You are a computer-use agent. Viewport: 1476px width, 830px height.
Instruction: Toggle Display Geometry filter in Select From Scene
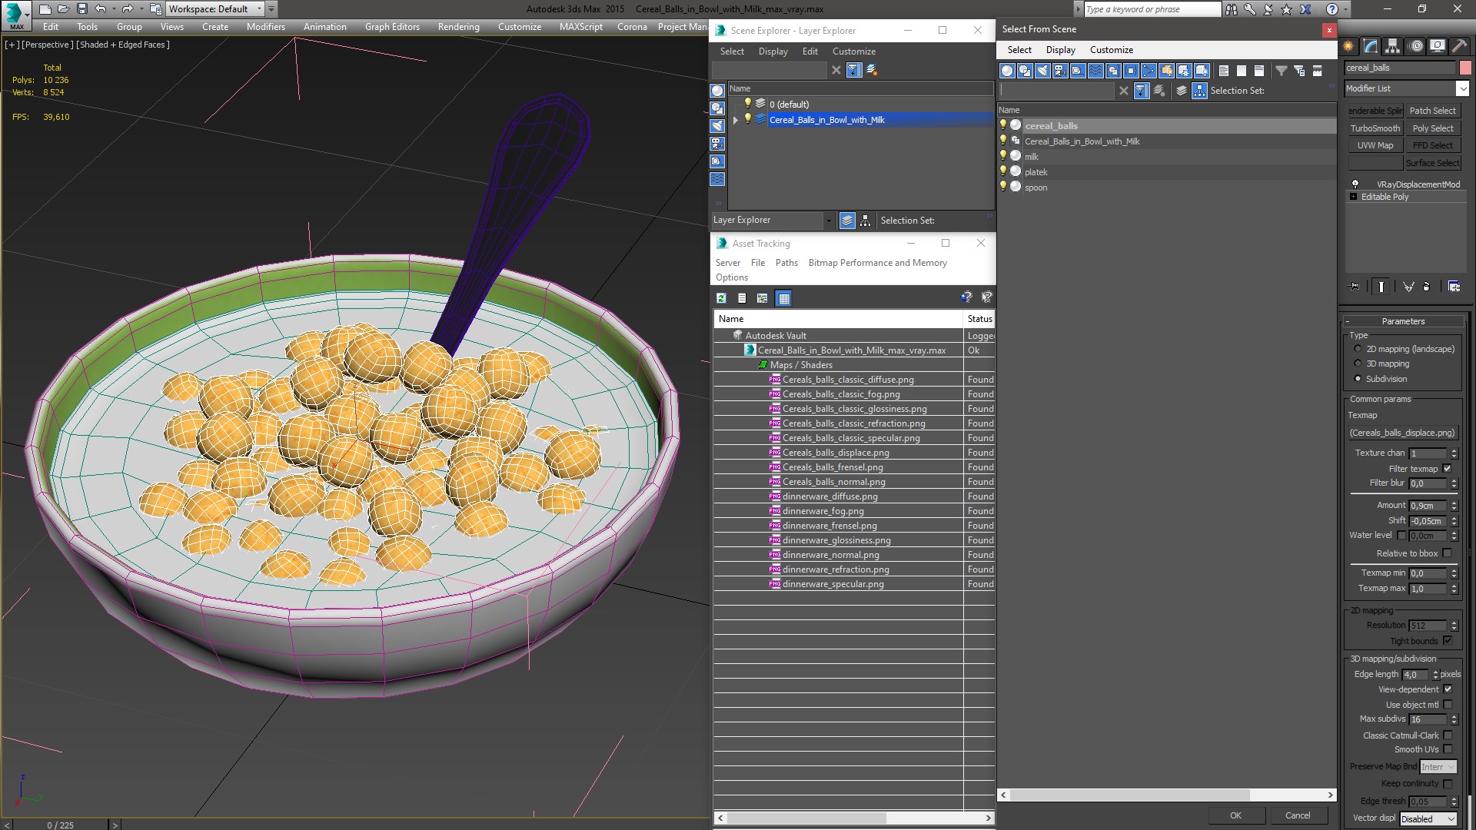[x=1007, y=71]
